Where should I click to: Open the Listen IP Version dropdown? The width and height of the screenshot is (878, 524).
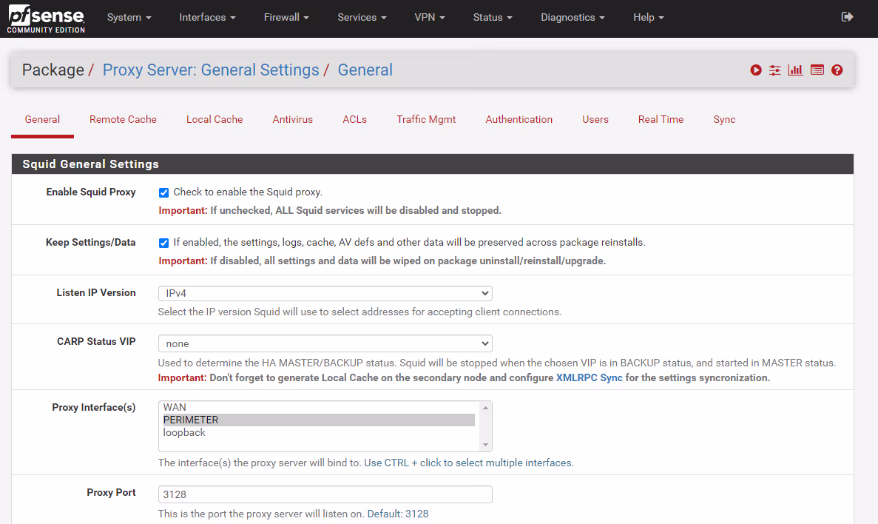pos(325,293)
